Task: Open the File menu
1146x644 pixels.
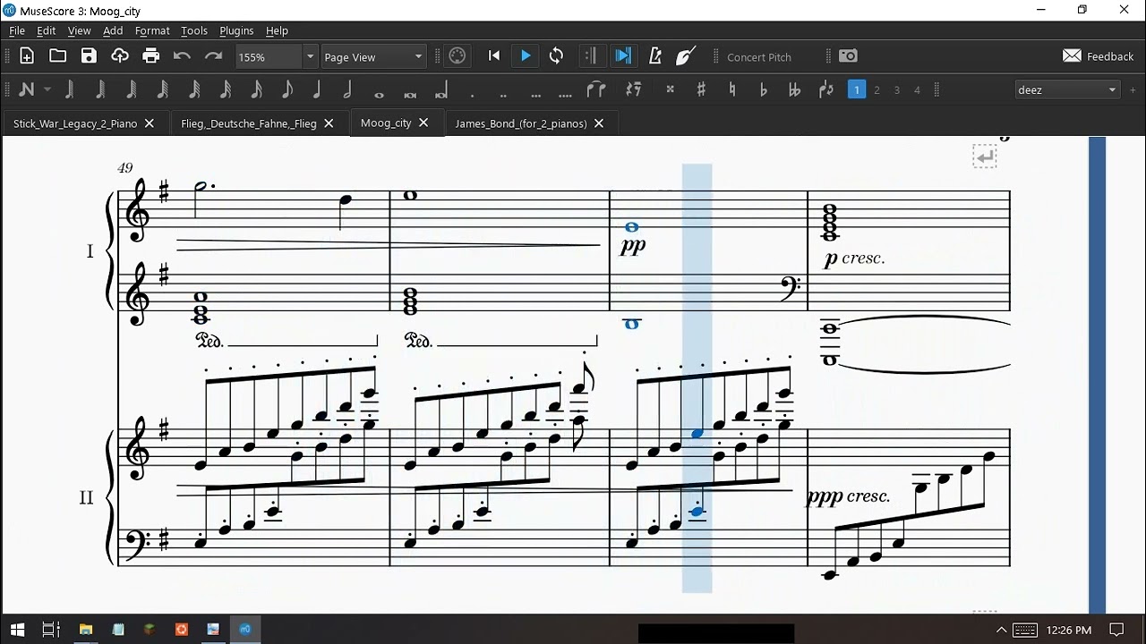Action: [x=17, y=30]
